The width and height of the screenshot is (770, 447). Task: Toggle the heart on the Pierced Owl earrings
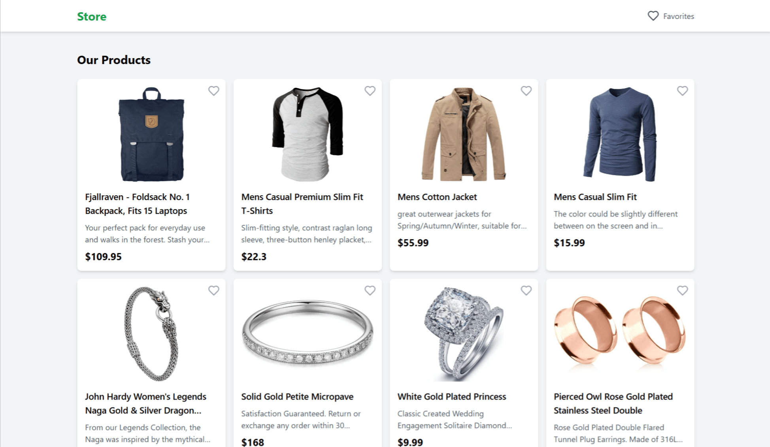pos(682,290)
